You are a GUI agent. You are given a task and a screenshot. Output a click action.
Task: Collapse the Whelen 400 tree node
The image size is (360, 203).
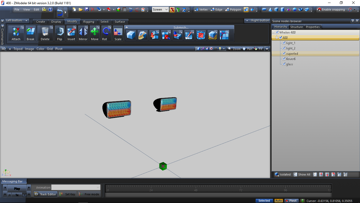[x=273, y=32]
